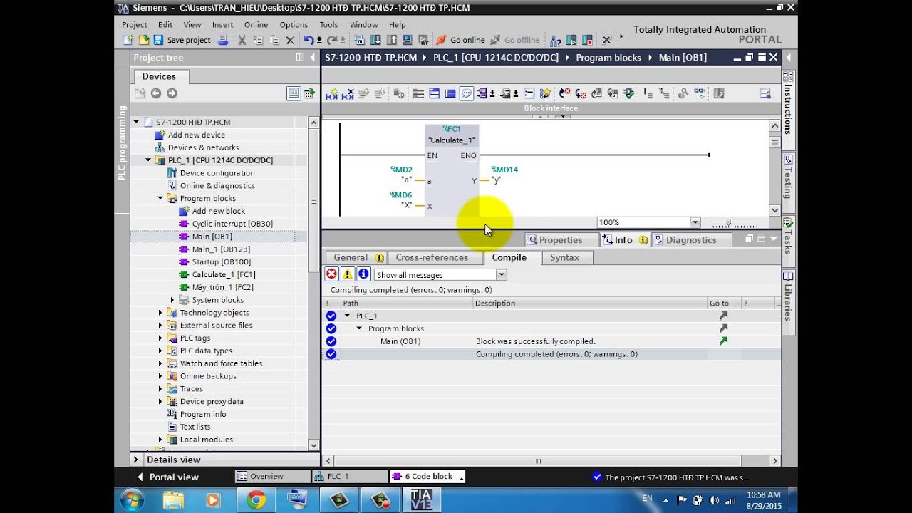Image resolution: width=912 pixels, height=513 pixels.
Task: Click the Compile toolbar icon
Action: click(x=361, y=40)
